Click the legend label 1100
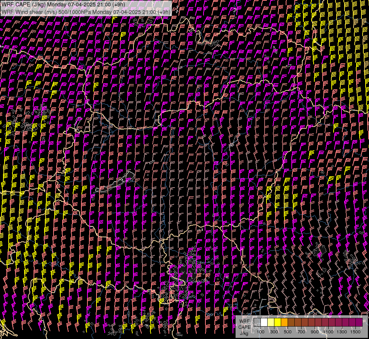369x339 pixels. click(x=328, y=332)
